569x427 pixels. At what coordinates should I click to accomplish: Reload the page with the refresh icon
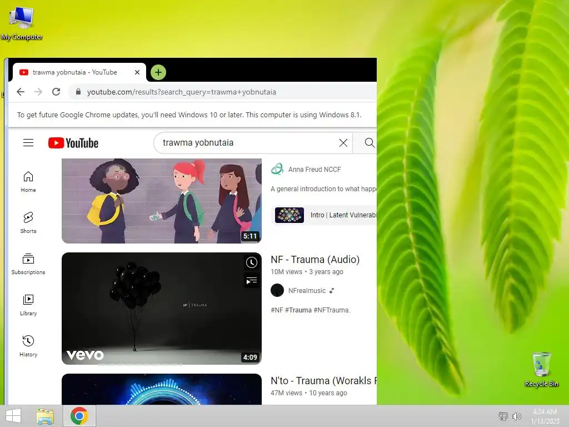pyautogui.click(x=56, y=92)
